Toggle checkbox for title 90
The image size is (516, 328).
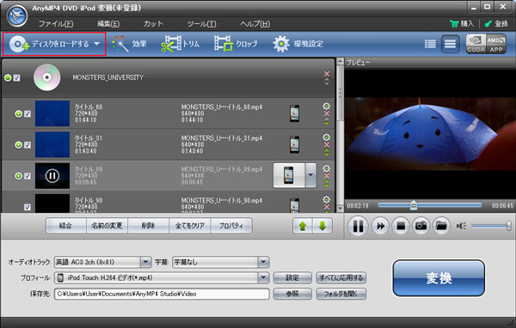pyautogui.click(x=28, y=207)
